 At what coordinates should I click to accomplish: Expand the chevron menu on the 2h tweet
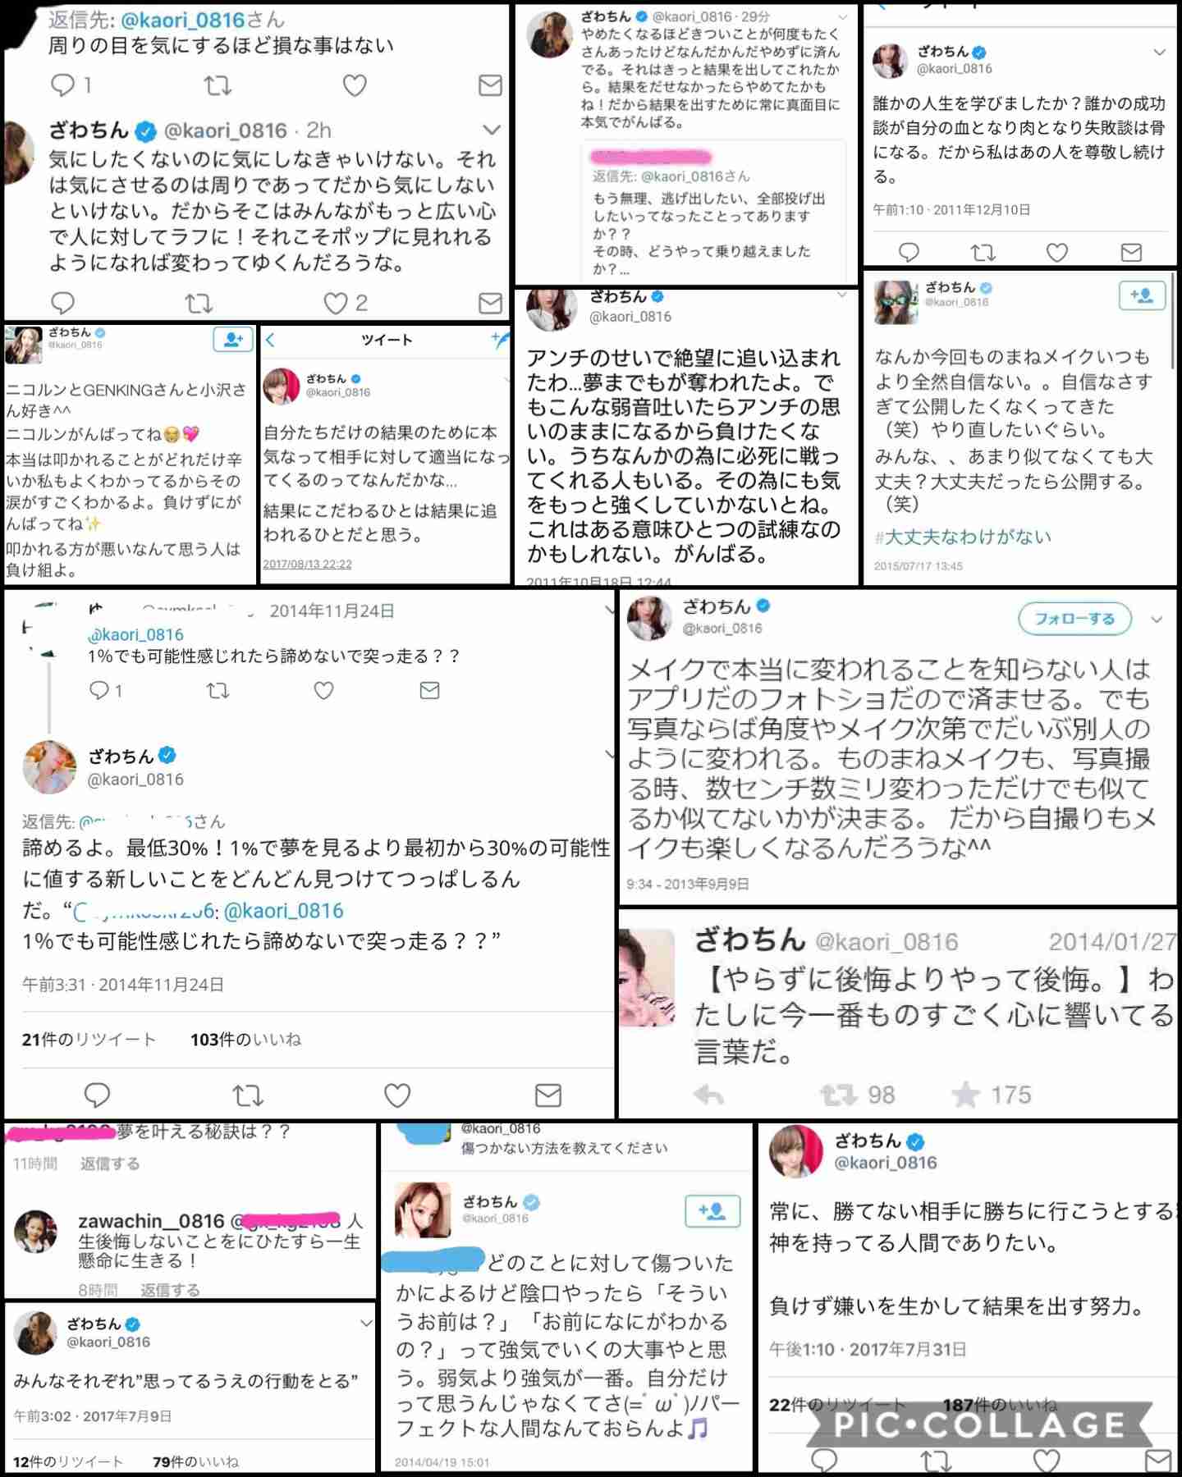tap(492, 130)
